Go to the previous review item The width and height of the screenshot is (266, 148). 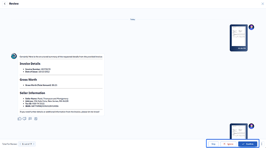[20, 144]
